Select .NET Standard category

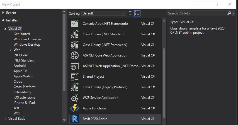24,60
